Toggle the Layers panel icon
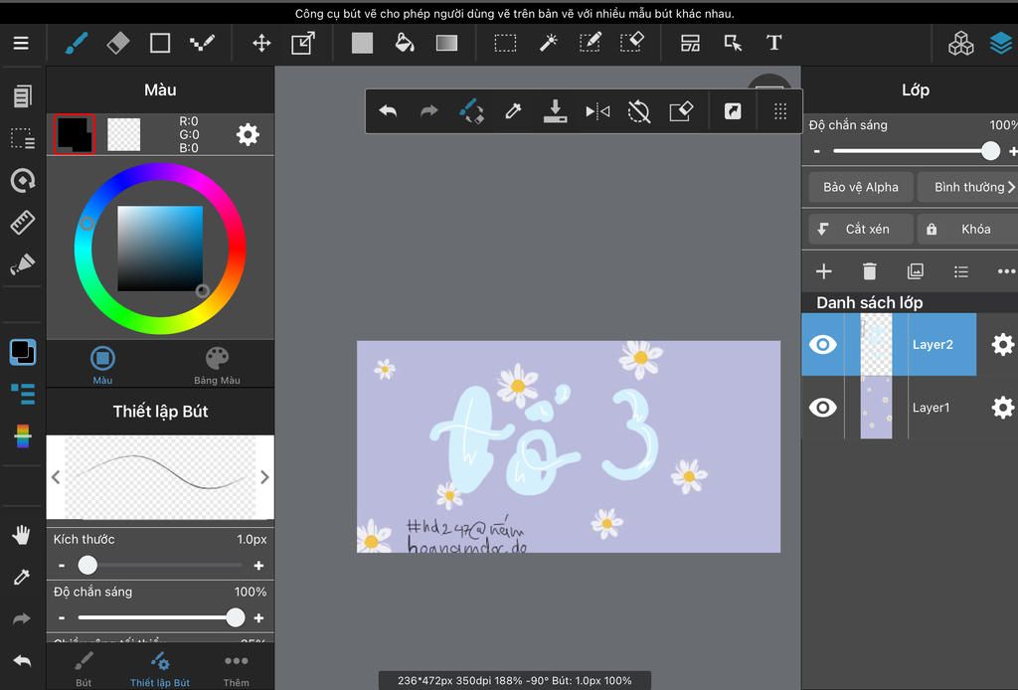Image resolution: width=1018 pixels, height=690 pixels. point(1002,43)
